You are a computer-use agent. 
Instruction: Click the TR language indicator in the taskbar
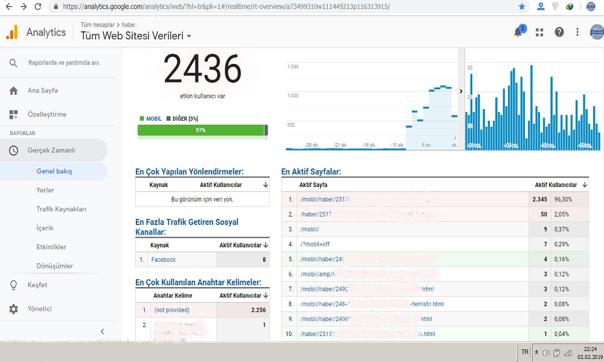click(525, 352)
